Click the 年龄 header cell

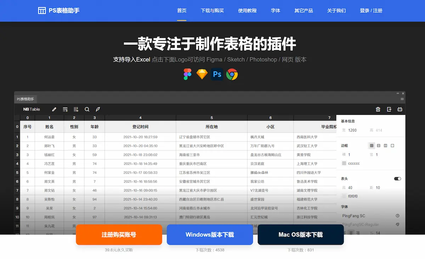[x=95, y=127]
